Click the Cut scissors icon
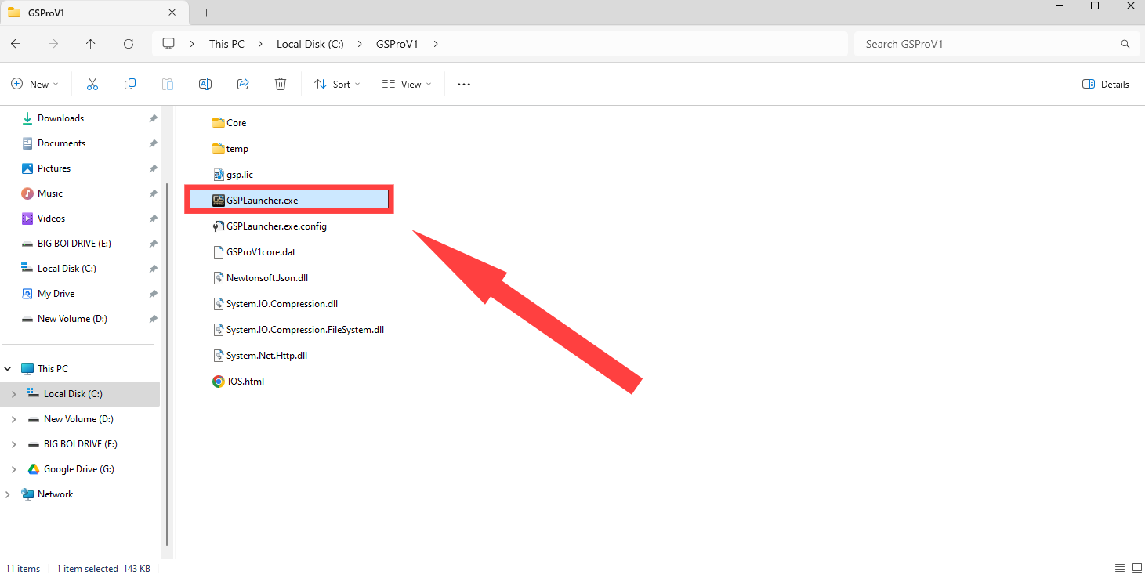Image resolution: width=1145 pixels, height=575 pixels. [x=92, y=84]
